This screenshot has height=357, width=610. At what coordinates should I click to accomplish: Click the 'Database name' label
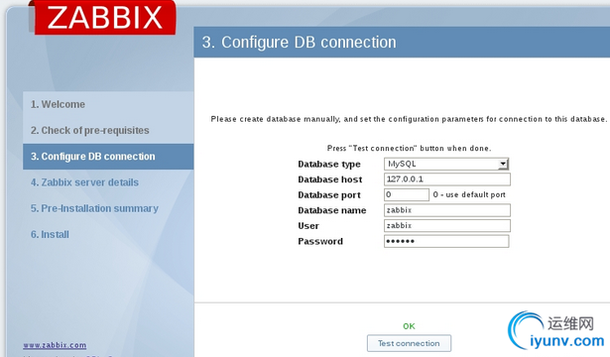point(332,210)
